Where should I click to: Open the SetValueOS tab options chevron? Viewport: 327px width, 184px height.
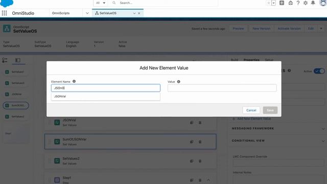pyautogui.click(x=134, y=13)
